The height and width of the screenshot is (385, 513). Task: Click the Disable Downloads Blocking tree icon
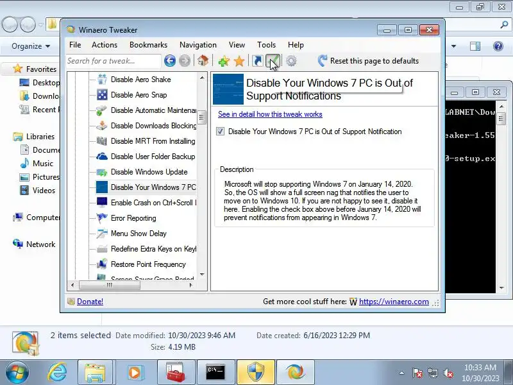pos(102,126)
